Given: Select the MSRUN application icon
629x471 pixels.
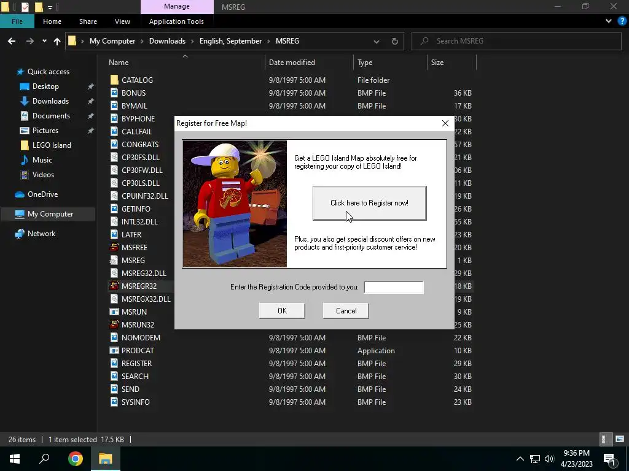Looking at the screenshot, I should (114, 312).
